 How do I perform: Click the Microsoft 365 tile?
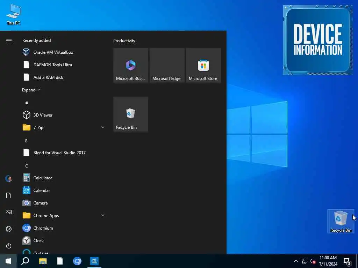tap(131, 65)
